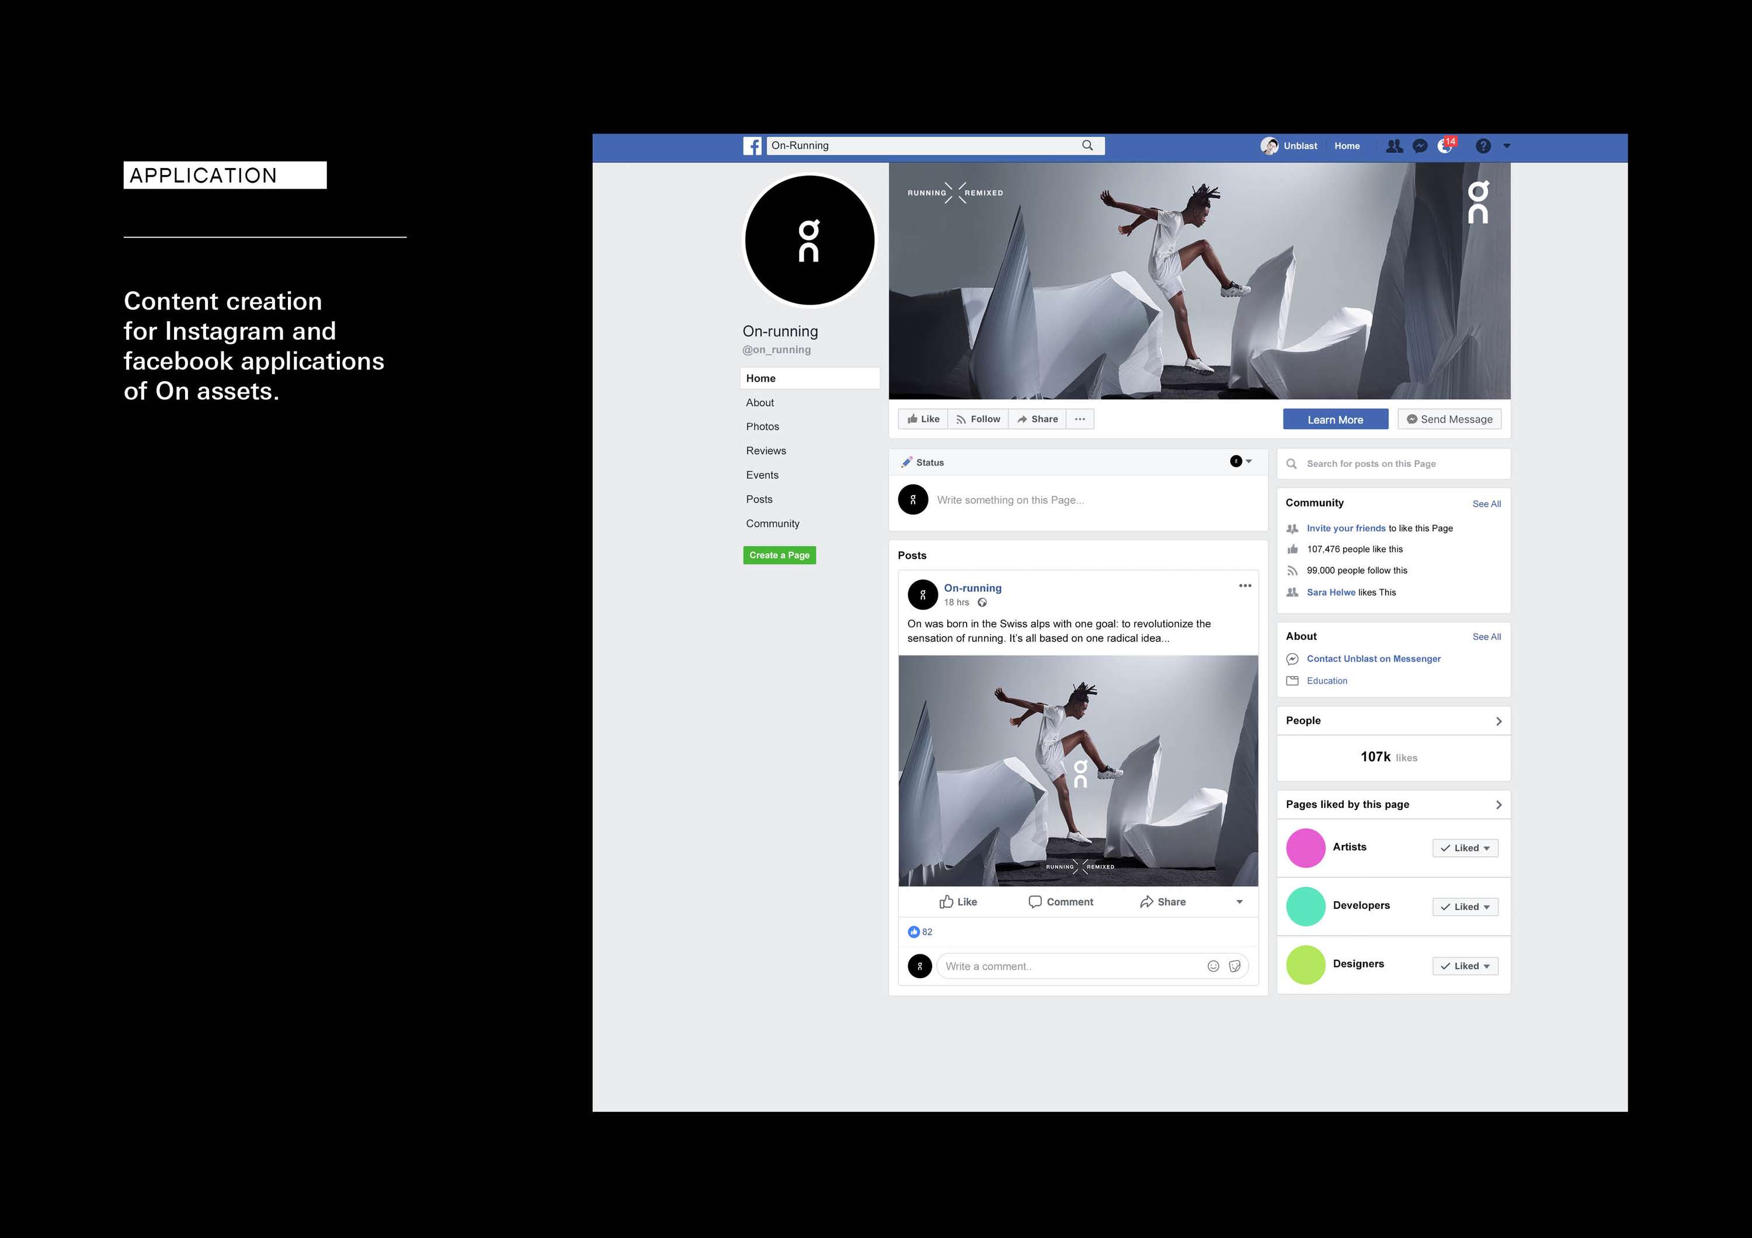Click See All in Community panel
Viewport: 1752px width, 1238px height.
[x=1486, y=504]
